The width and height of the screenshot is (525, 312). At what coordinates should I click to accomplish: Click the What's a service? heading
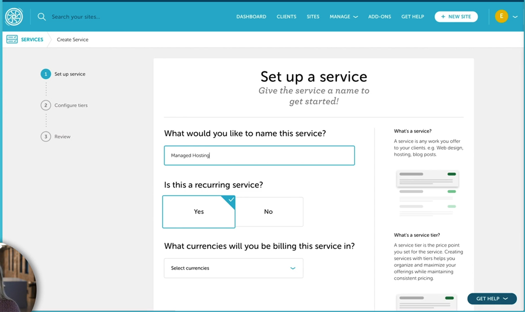click(x=413, y=131)
